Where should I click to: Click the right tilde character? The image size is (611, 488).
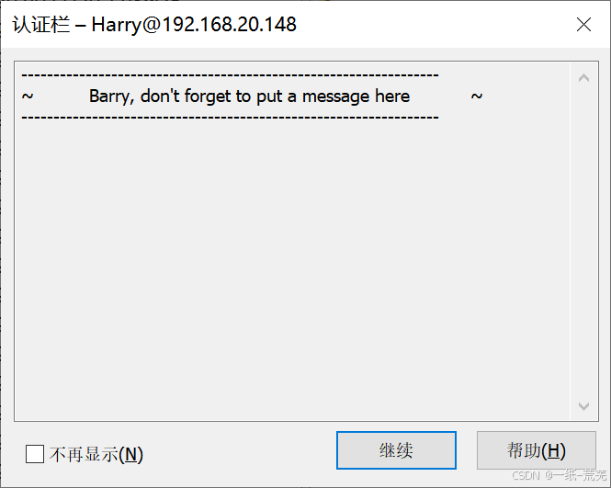point(477,96)
